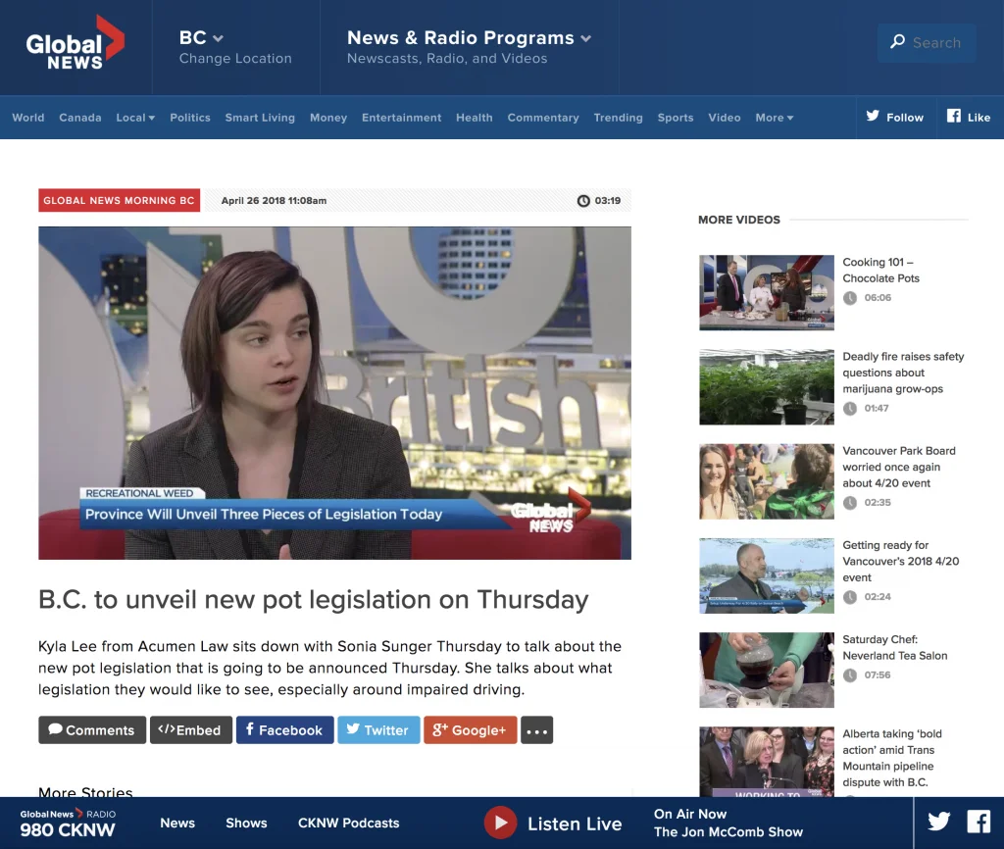Open 'Saturday Chef: Neverland Tea Salon' link
Image resolution: width=1004 pixels, height=849 pixels.
895,647
